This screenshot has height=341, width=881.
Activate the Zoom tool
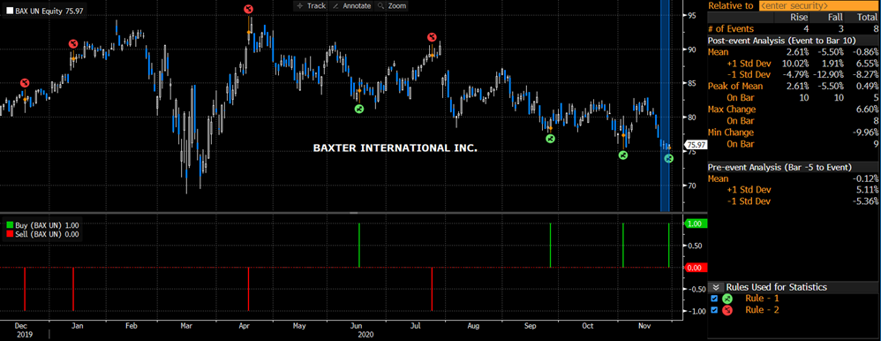click(x=392, y=5)
